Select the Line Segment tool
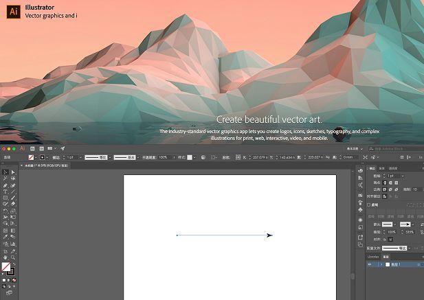This screenshot has height=300, width=424. [13, 192]
